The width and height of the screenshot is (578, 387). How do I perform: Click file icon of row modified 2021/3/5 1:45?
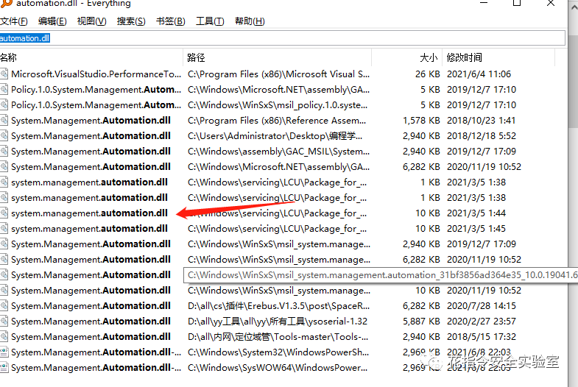[4, 229]
